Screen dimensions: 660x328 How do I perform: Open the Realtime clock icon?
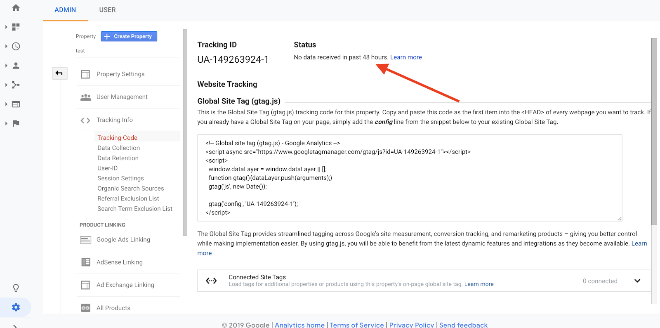click(16, 46)
